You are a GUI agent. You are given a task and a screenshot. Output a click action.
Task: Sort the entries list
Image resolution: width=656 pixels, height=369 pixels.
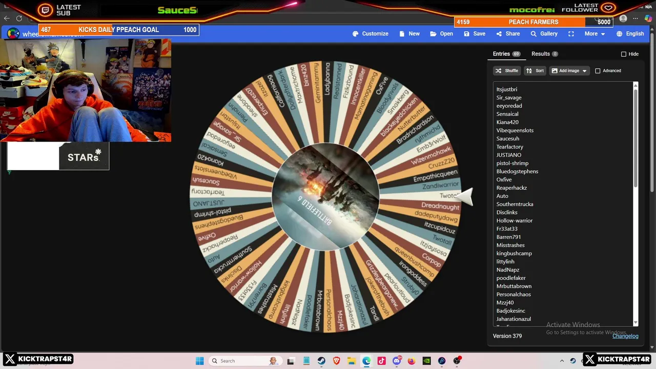point(535,71)
